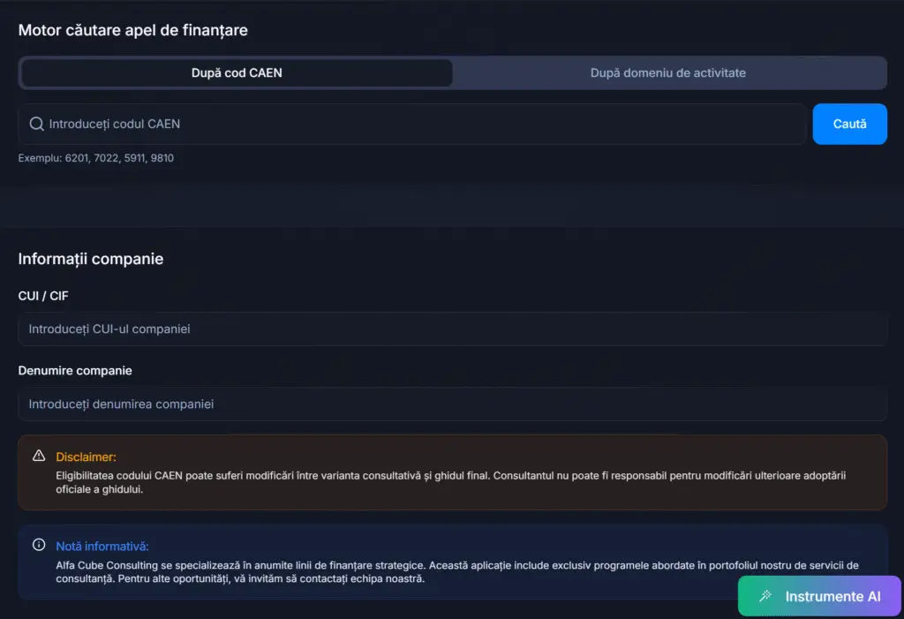Viewport: 904px width, 619px height.
Task: Select the După domeniu de activitate tab
Action: (x=668, y=73)
